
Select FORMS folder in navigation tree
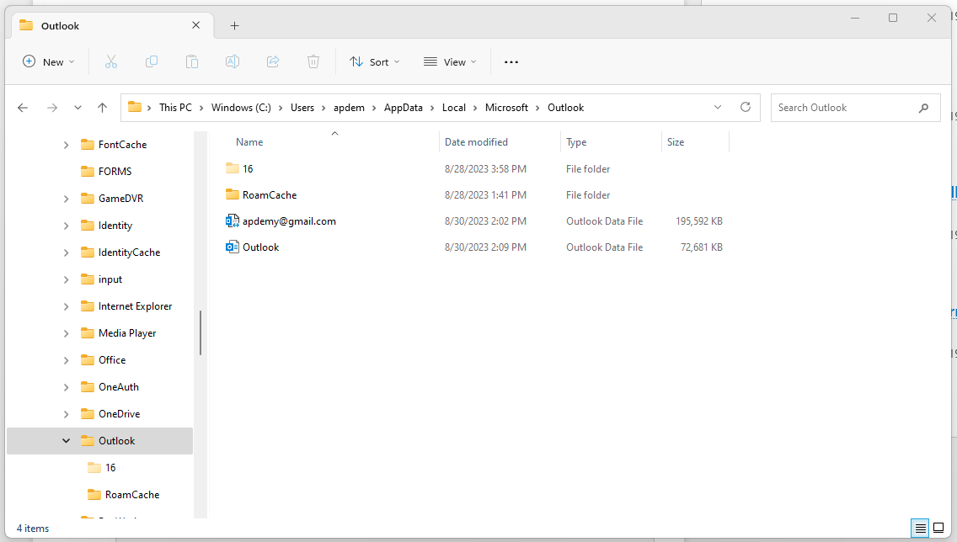(115, 172)
